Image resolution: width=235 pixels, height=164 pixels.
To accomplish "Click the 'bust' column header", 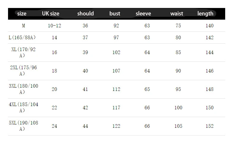I will point(115,14).
